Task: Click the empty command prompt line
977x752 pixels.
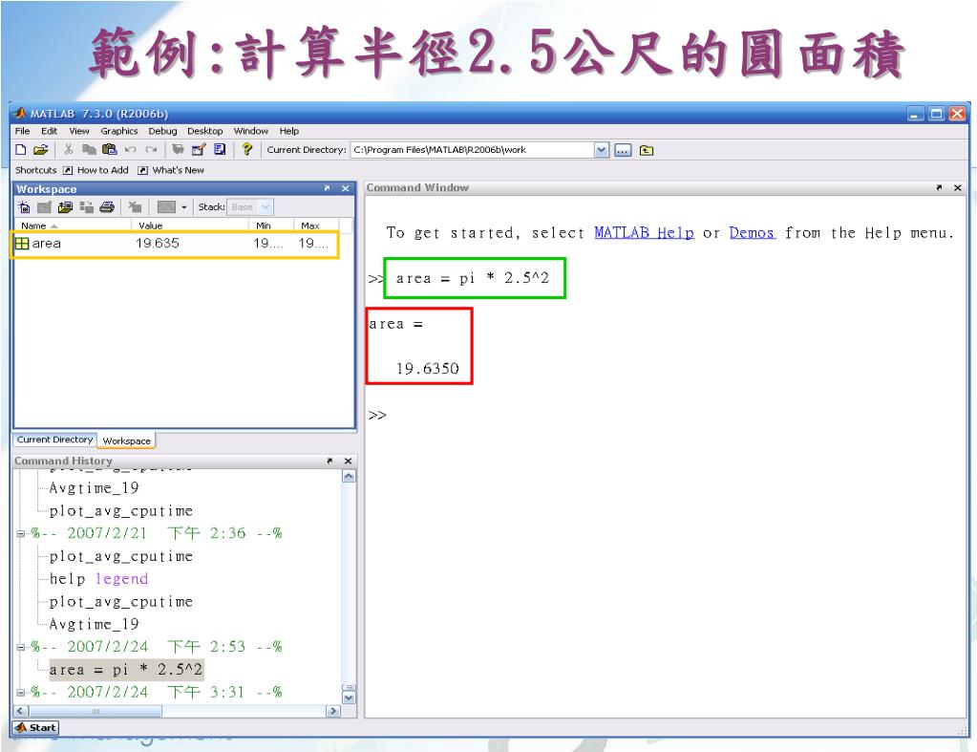Action: coord(664,416)
